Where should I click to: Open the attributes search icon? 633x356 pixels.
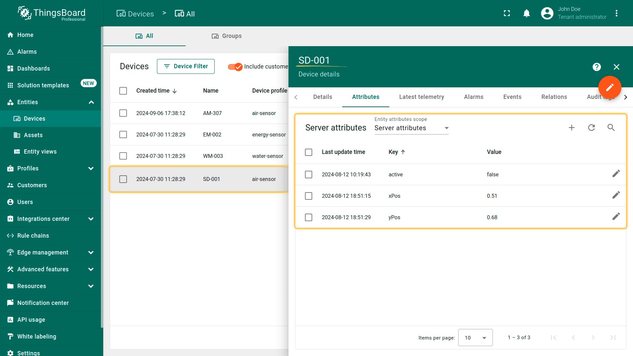(611, 128)
